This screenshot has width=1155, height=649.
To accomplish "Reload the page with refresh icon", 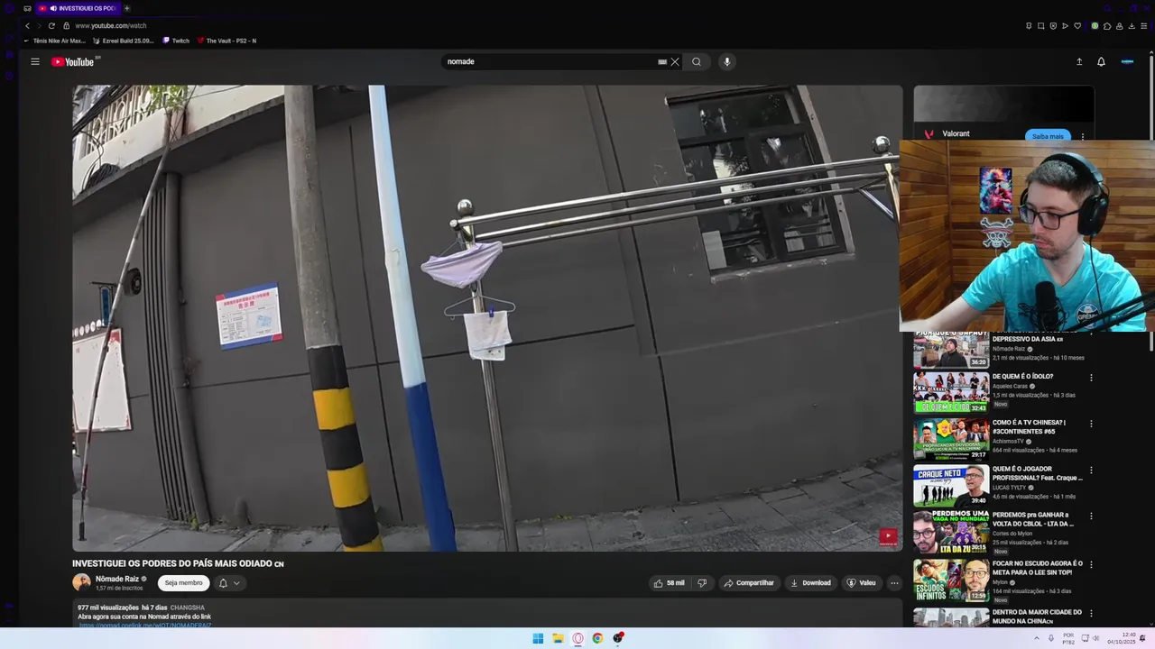I will coord(51,25).
